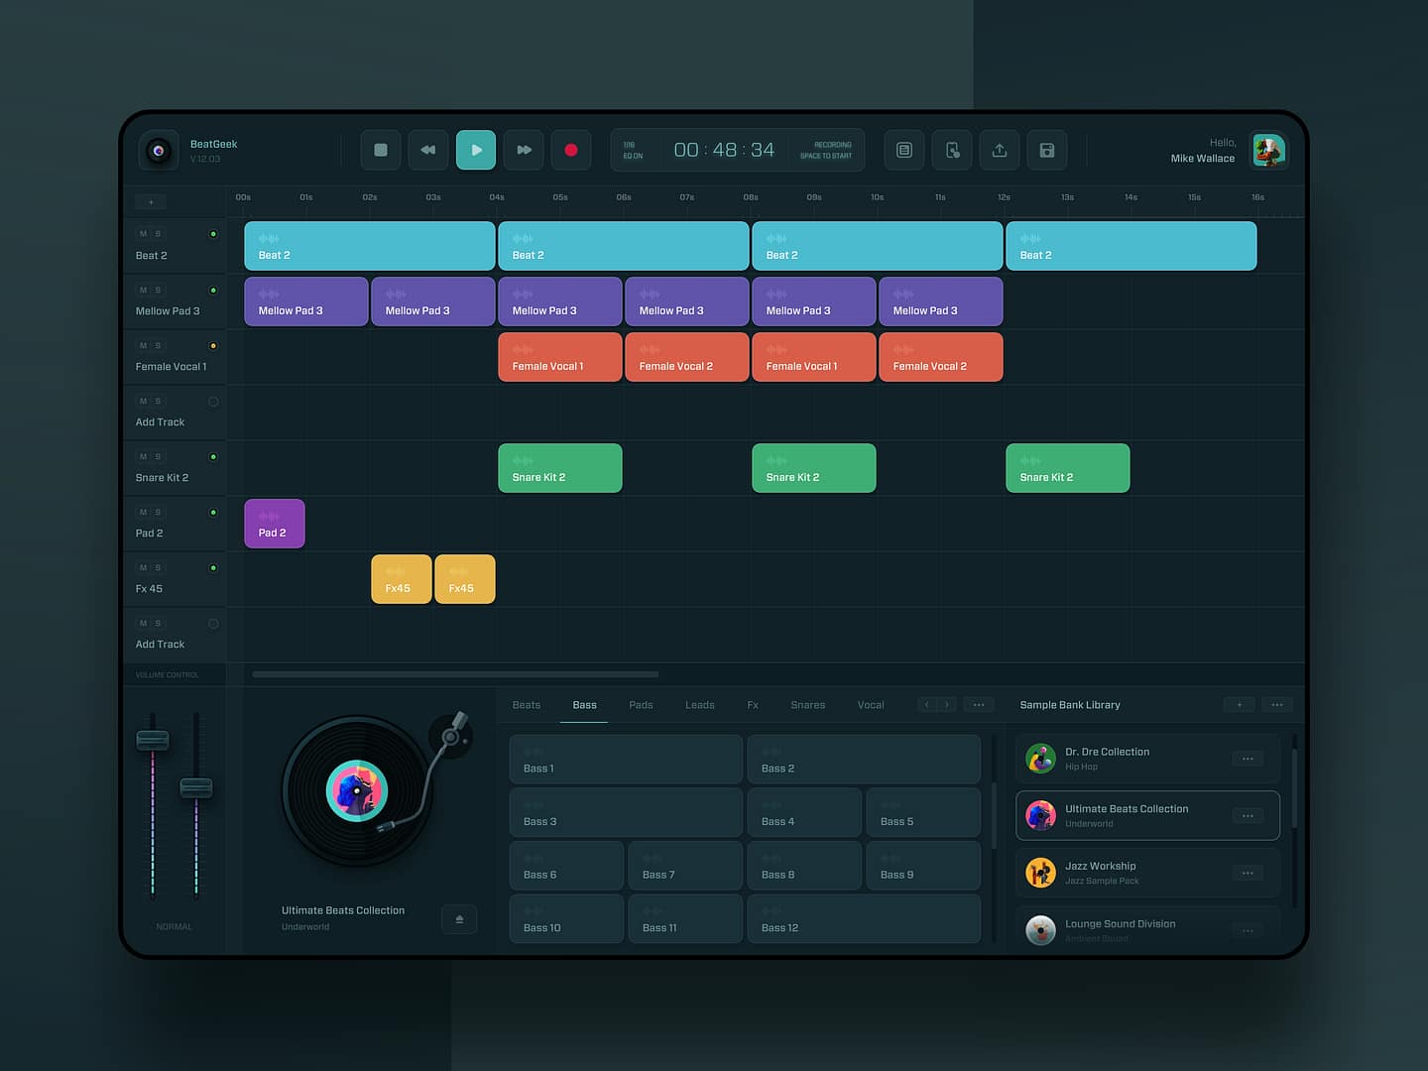Viewport: 1428px width, 1071px height.
Task: Toggle the green status indicator on Snare Kit 2
Action: pyautogui.click(x=213, y=456)
